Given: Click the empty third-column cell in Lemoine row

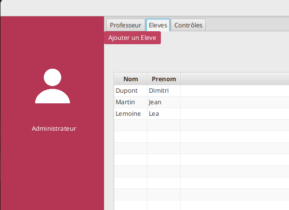Looking at the screenshot, I should pos(234,113).
